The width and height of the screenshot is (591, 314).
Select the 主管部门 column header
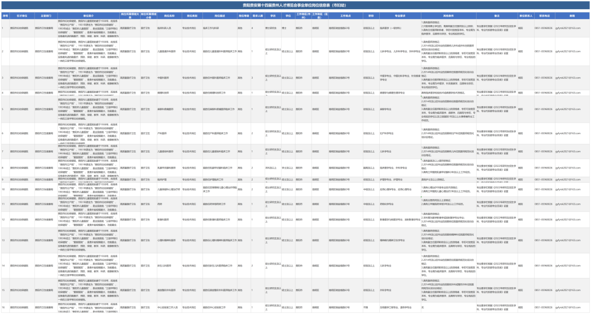pos(46,16)
